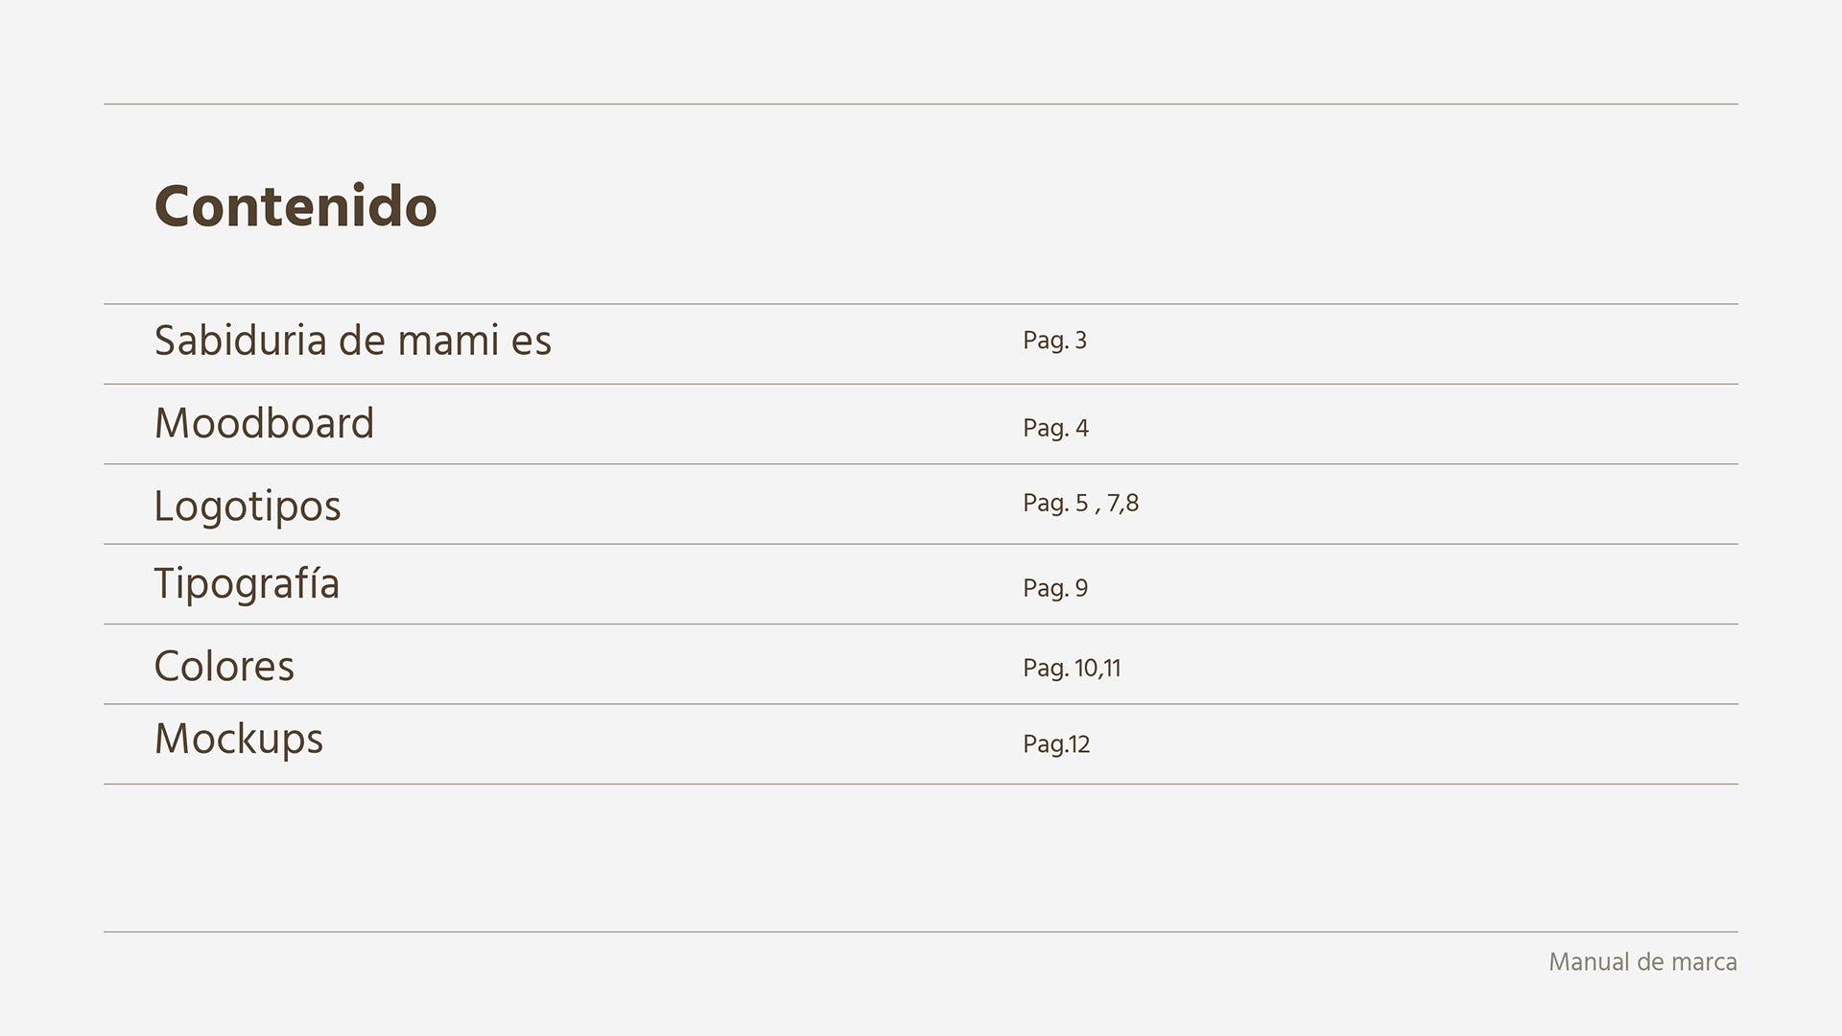
Task: Select the "Pag. 10,11" page reference
Action: [x=1072, y=669]
